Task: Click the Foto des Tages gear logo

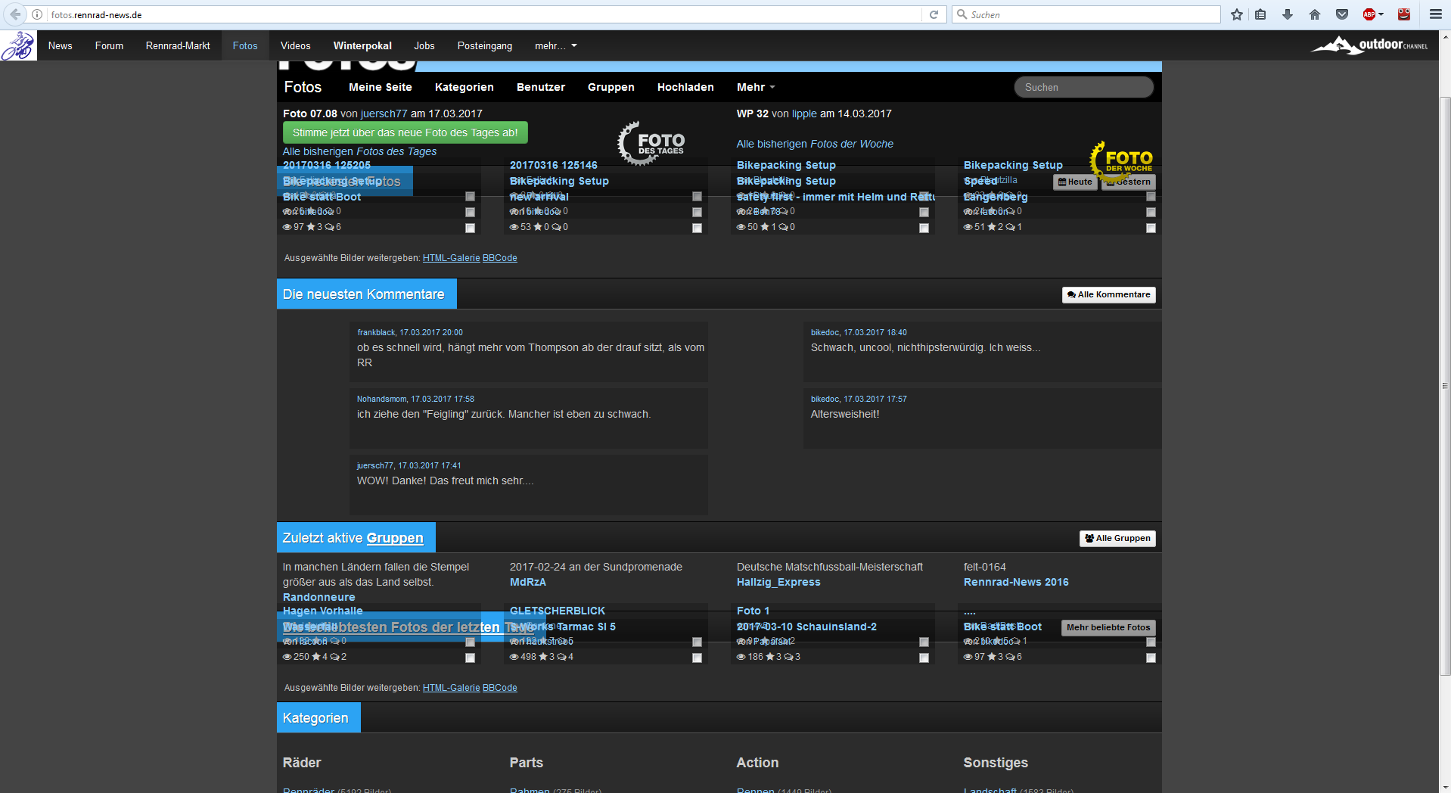Action: coord(651,143)
